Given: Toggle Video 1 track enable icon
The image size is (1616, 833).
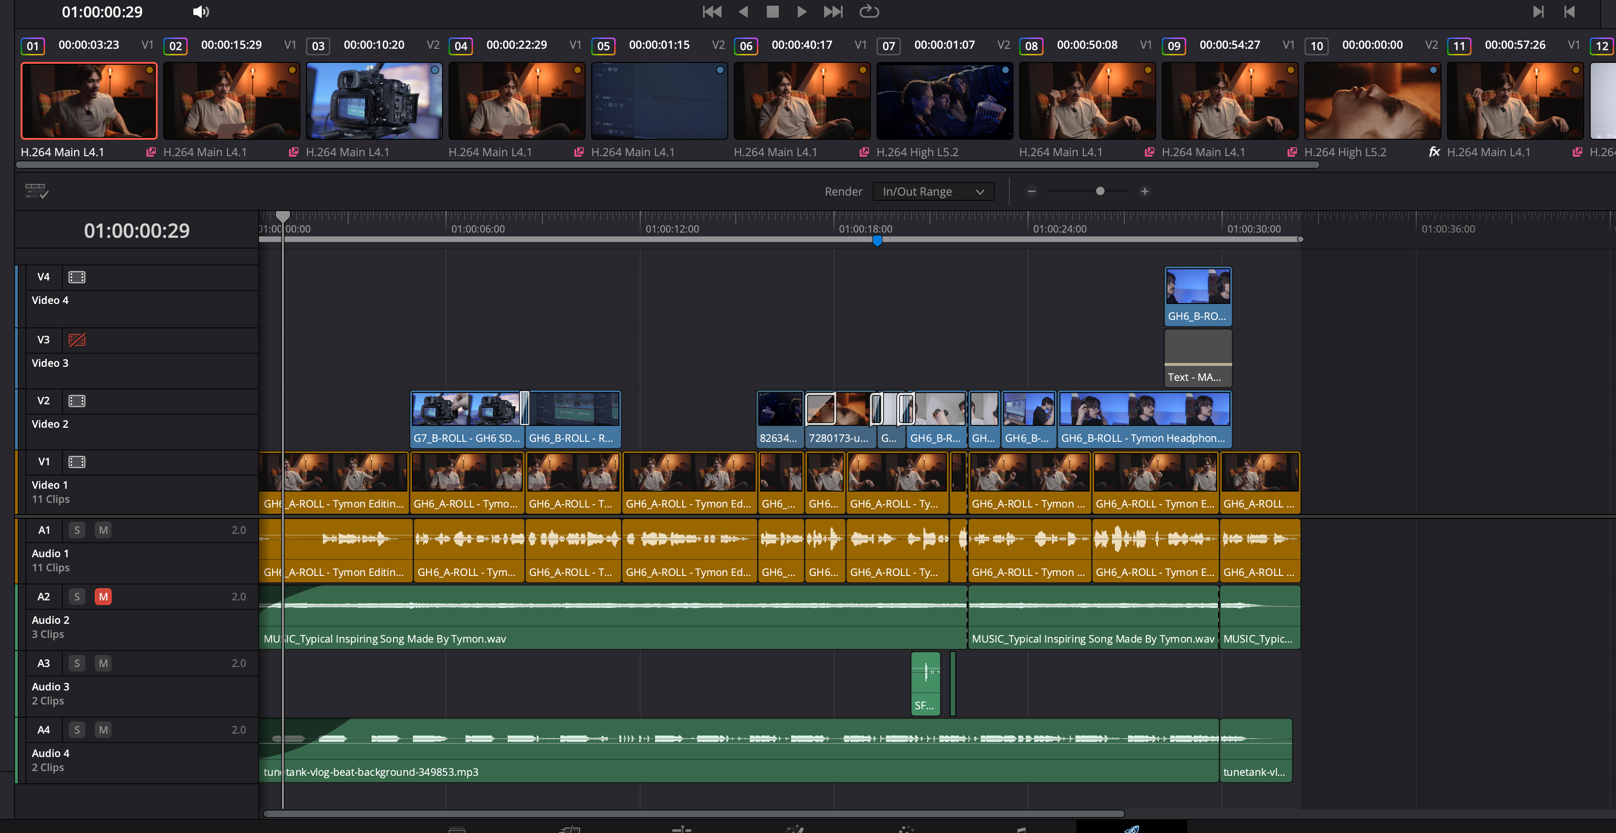Looking at the screenshot, I should (76, 462).
